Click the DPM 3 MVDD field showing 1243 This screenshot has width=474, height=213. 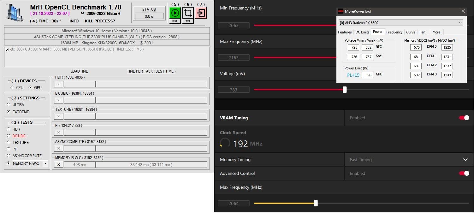click(447, 75)
